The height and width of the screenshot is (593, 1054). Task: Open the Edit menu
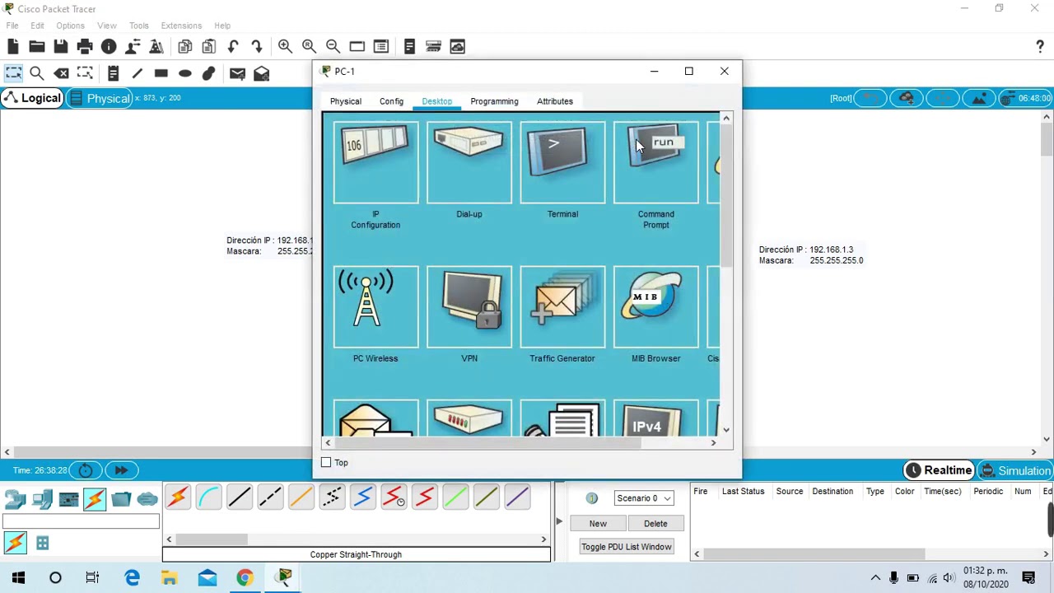tap(37, 26)
